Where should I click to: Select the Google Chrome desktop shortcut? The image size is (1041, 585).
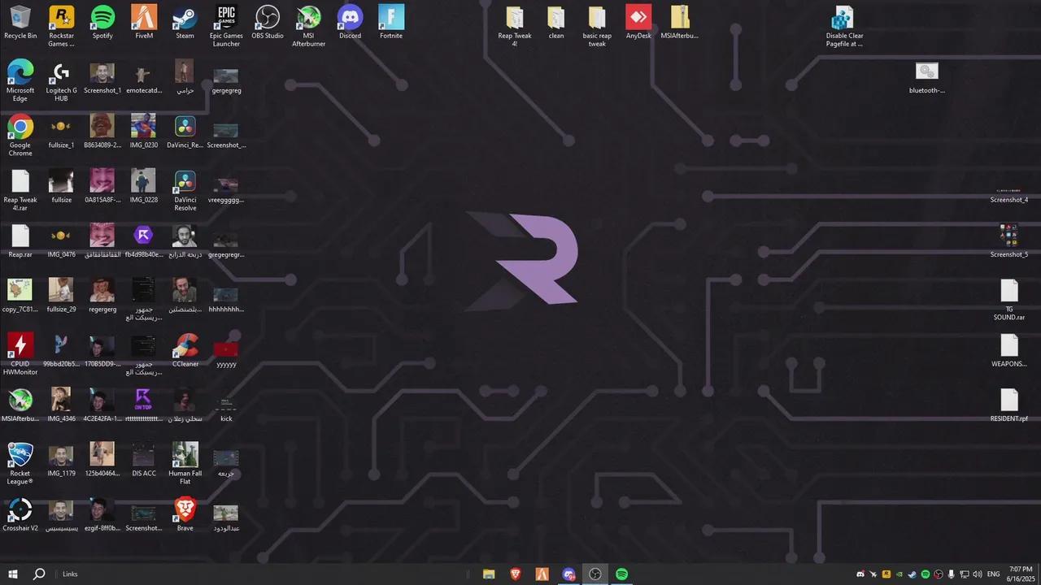[x=20, y=136]
